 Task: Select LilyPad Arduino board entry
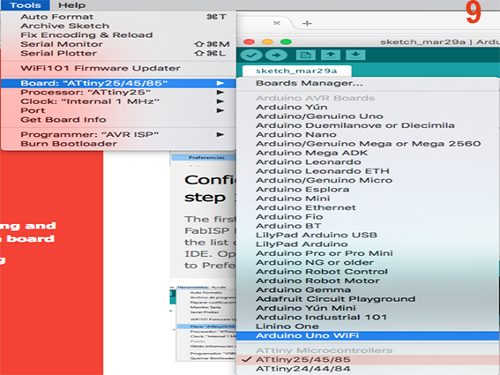point(368,244)
